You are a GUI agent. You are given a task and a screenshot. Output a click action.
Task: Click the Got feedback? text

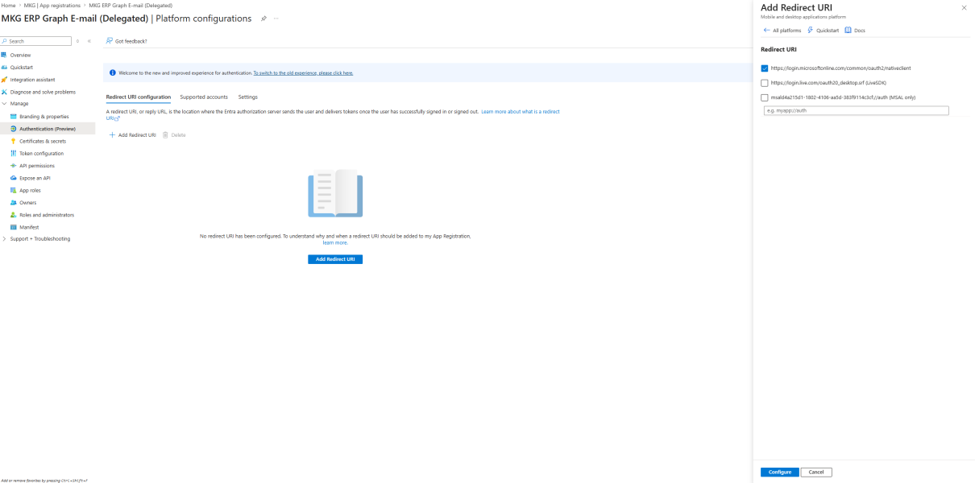131,41
